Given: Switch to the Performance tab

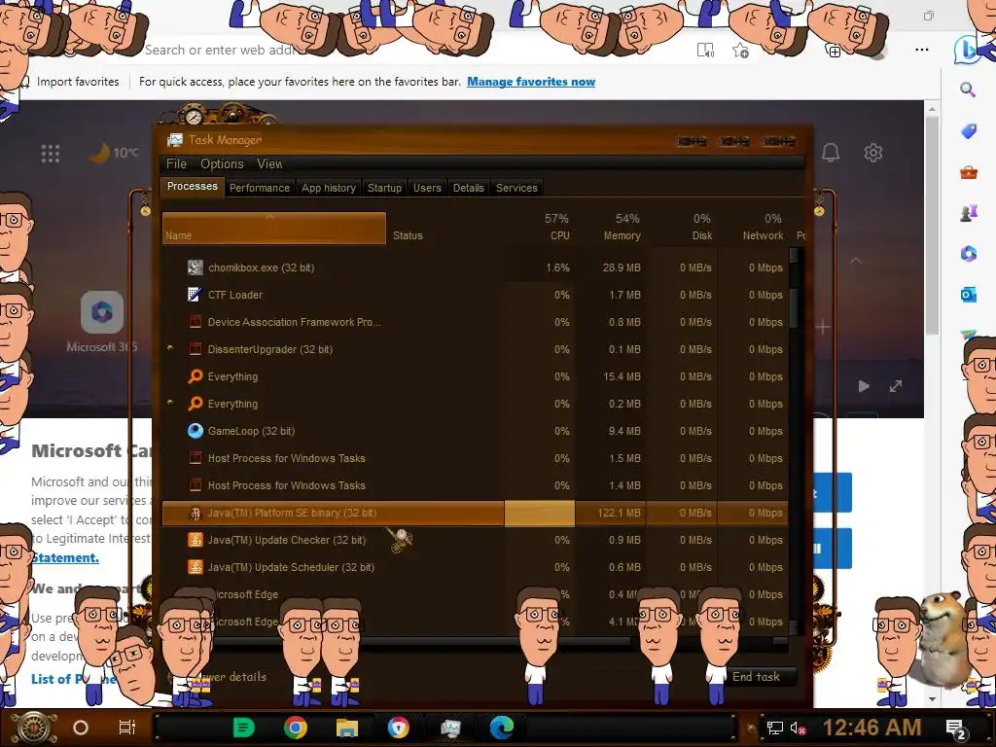Looking at the screenshot, I should click(x=259, y=188).
